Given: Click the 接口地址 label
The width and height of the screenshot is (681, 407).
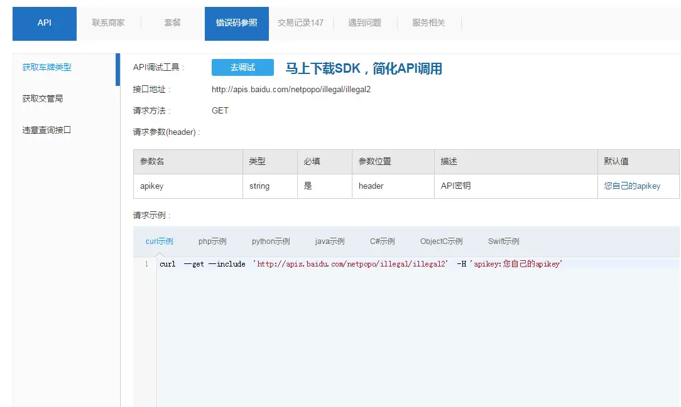Looking at the screenshot, I should click(151, 89).
